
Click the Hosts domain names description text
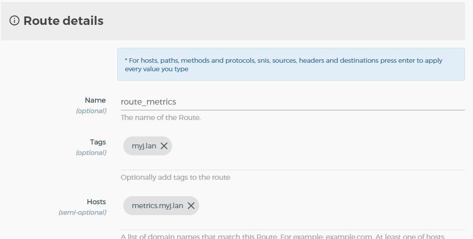[x=283, y=236]
